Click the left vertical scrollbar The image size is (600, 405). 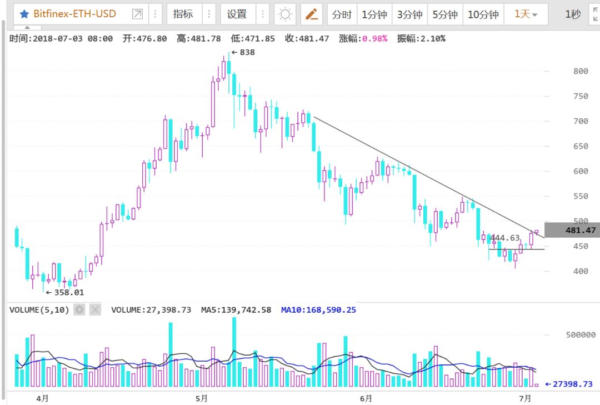pos(3,211)
